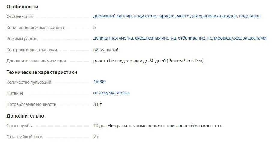Screen dimensions: 275x143
Task: Click the bold "Особенности" section heading
Action: [x=22, y=7]
